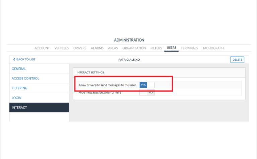Open the Terminals tab
The height and width of the screenshot is (159, 257).
click(x=189, y=48)
